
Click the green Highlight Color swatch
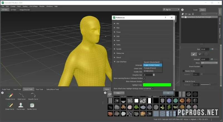click(157, 85)
